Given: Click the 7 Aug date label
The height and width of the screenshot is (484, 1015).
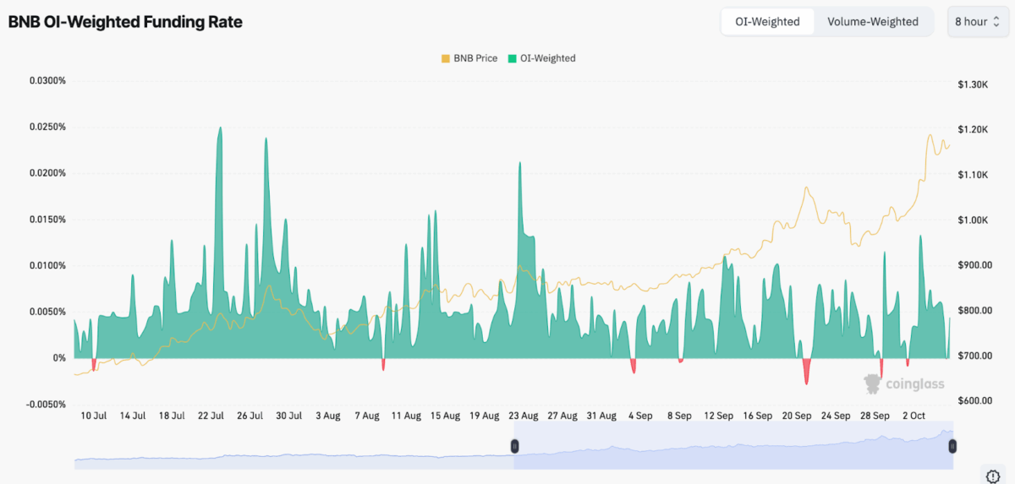Looking at the screenshot, I should point(367,416).
